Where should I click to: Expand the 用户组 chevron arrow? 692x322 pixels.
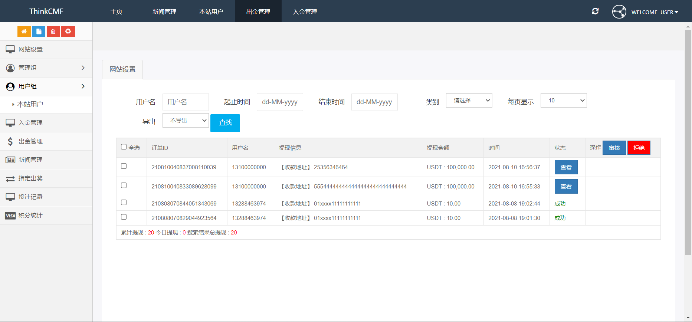[x=83, y=86]
